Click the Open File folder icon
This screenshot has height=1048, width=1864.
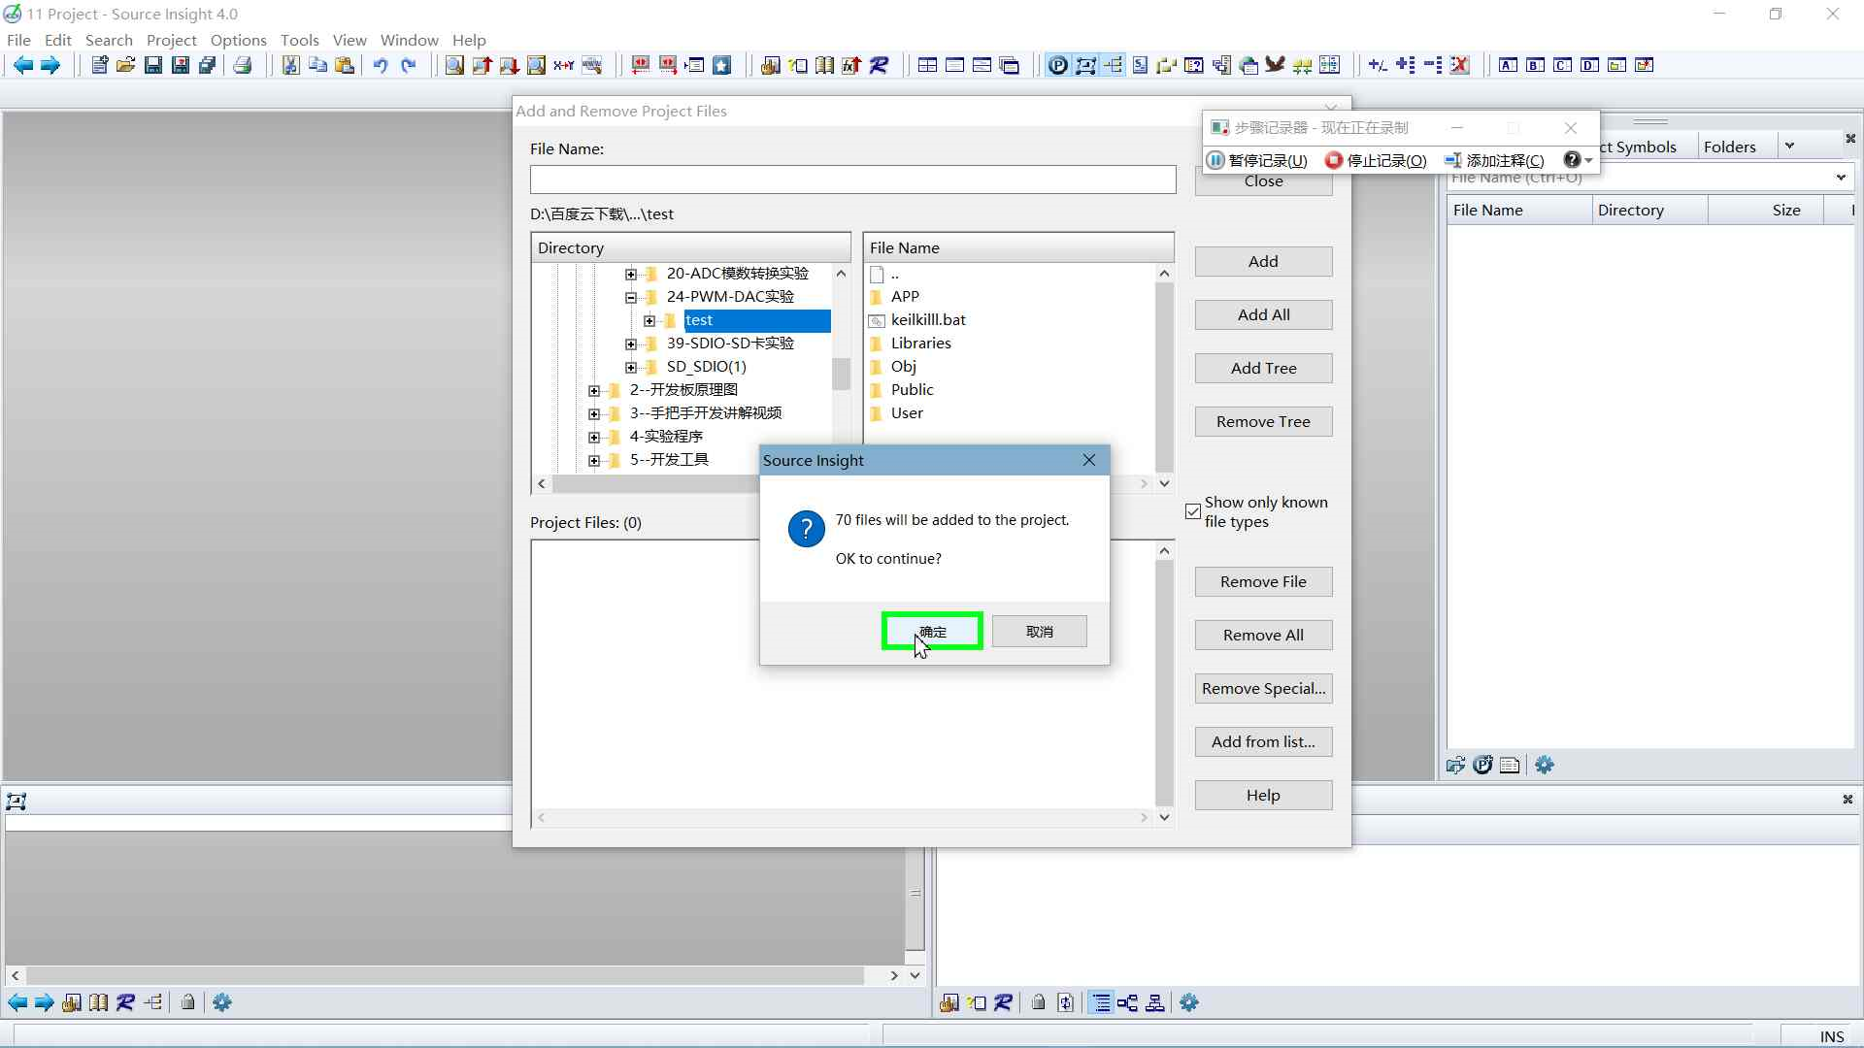coord(126,65)
